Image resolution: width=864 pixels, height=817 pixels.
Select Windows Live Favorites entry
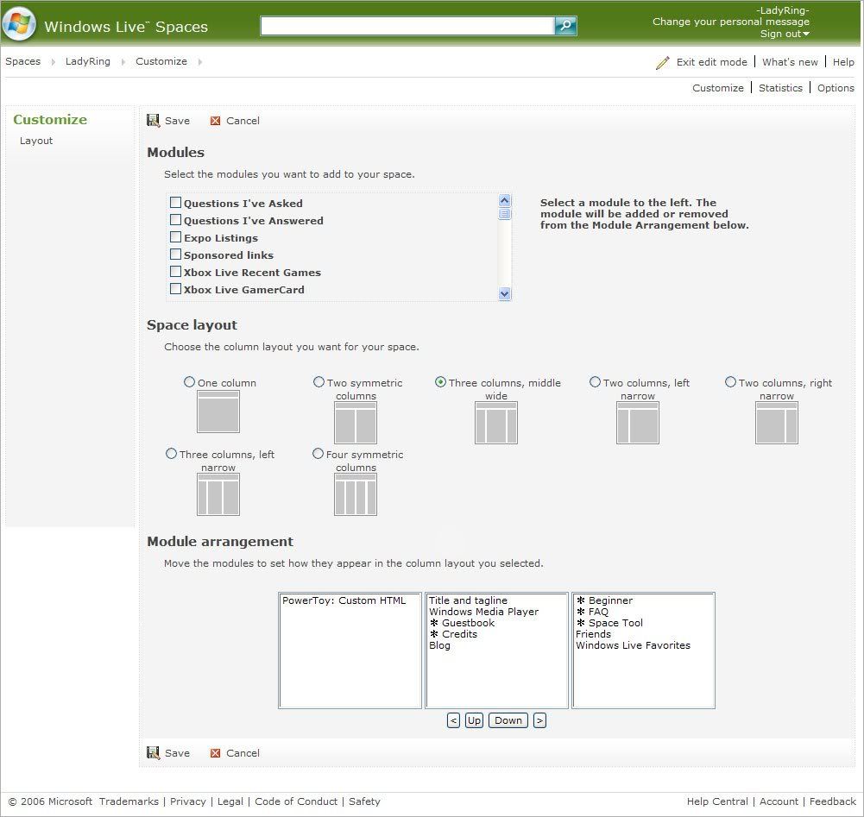pyautogui.click(x=633, y=645)
